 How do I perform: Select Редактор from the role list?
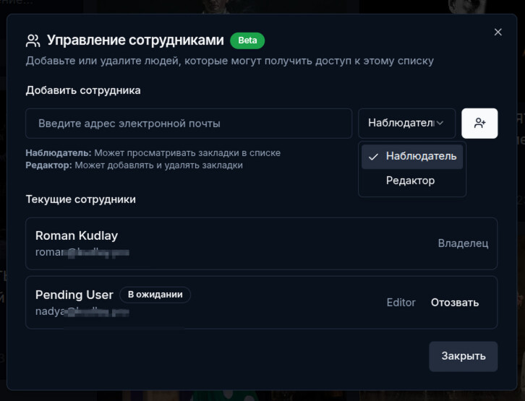click(411, 181)
